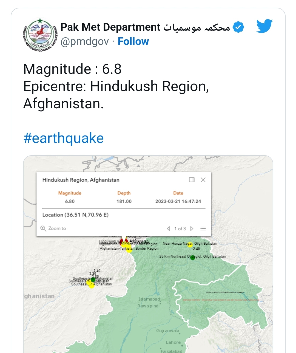Select yellow Southeastern Afghanistan marker

(x=91, y=285)
